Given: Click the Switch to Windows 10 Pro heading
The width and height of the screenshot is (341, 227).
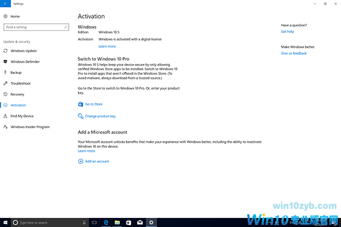Looking at the screenshot, I should click(x=103, y=59).
